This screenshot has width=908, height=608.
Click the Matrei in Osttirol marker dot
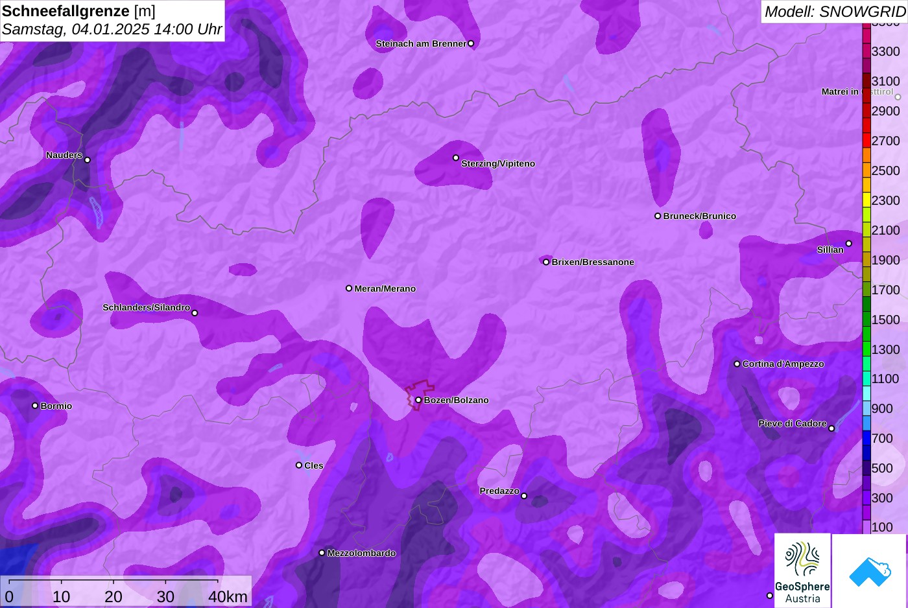[898, 97]
